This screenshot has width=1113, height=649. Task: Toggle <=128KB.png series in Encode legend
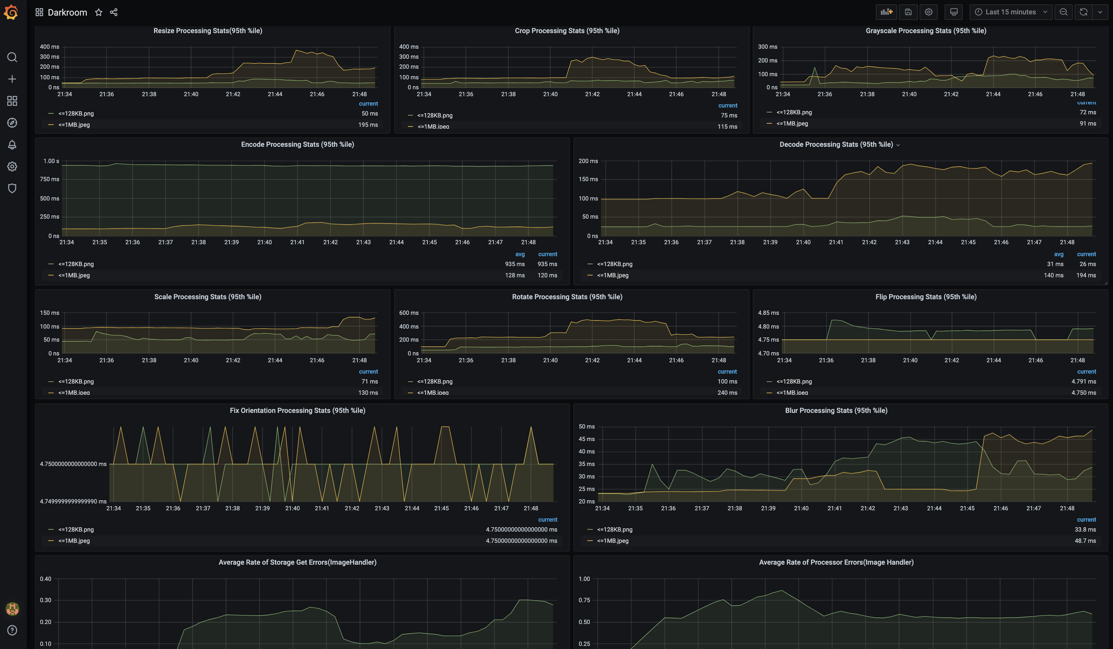[x=76, y=264]
